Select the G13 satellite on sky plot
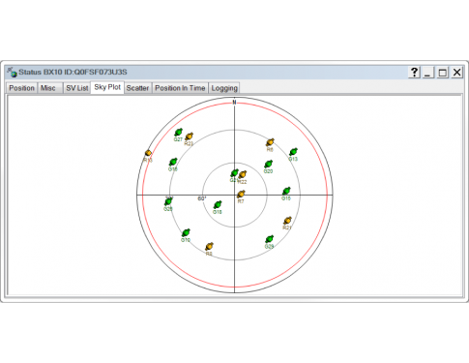The height and width of the screenshot is (363, 469). click(293, 152)
